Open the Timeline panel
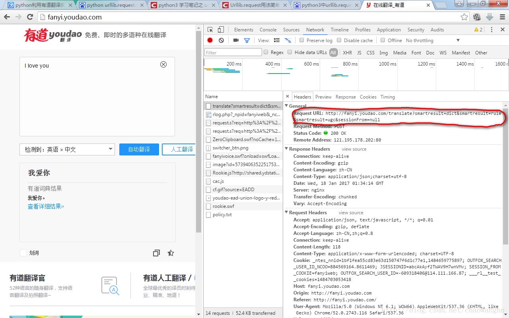The image size is (509, 318). (x=340, y=30)
